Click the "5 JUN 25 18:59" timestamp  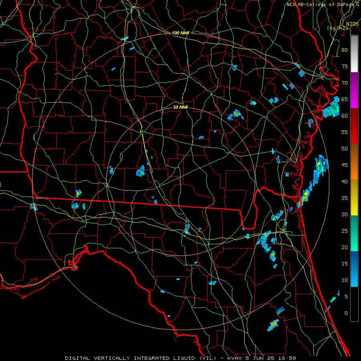[x=271, y=358]
